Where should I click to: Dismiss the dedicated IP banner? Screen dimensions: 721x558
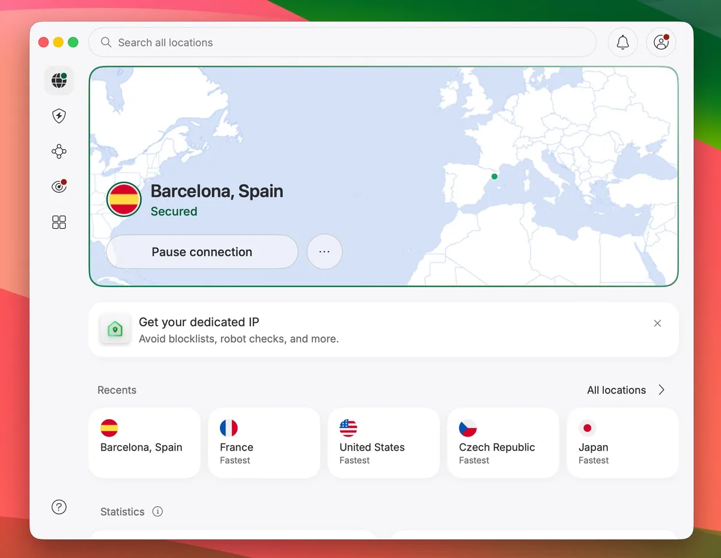[x=657, y=323]
